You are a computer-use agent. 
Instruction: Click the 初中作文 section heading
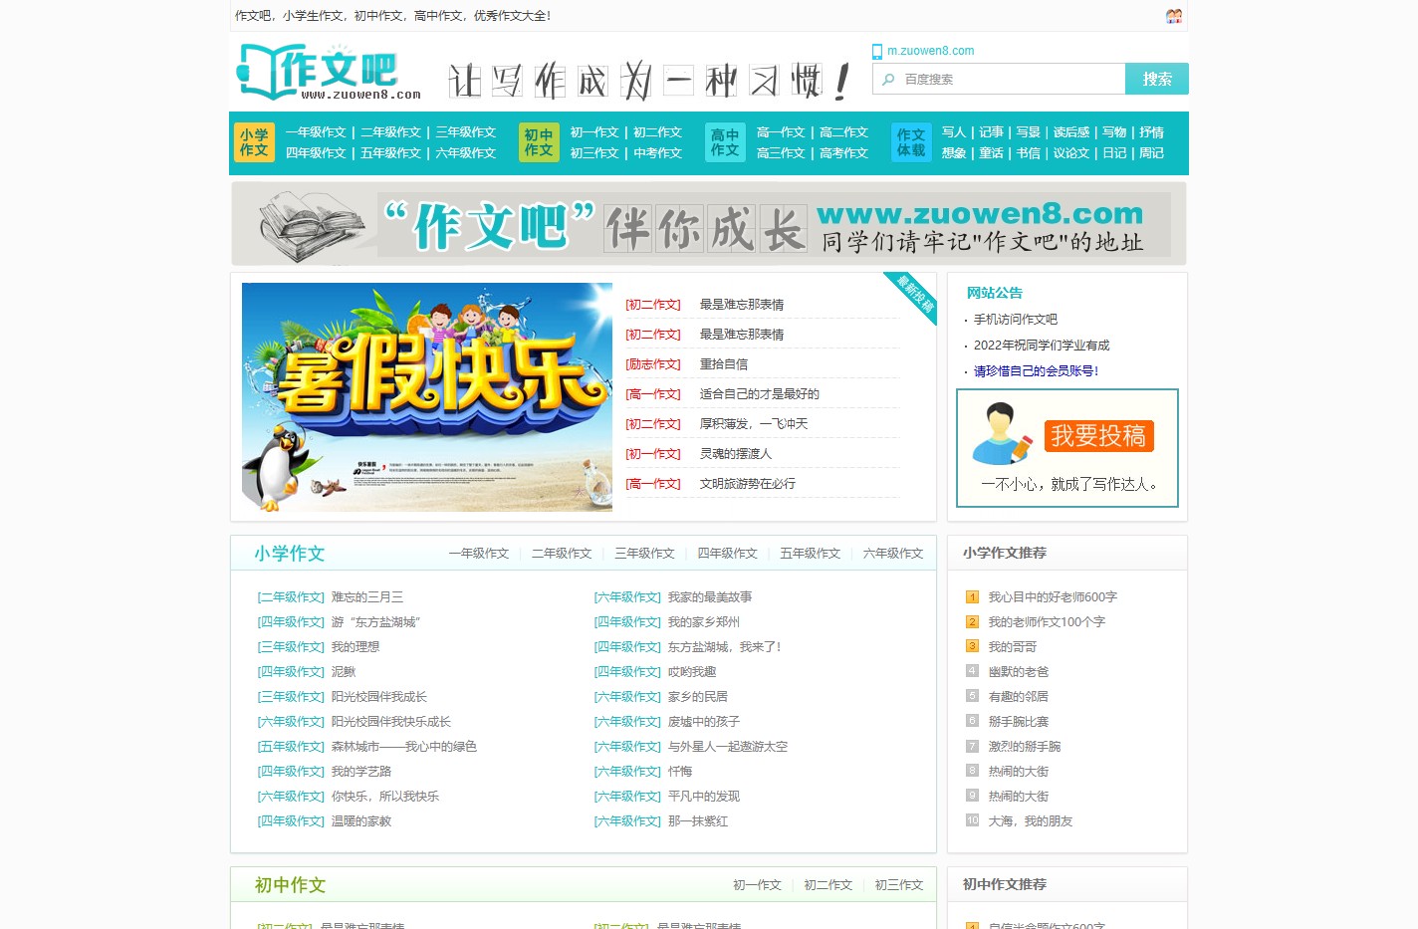290,885
